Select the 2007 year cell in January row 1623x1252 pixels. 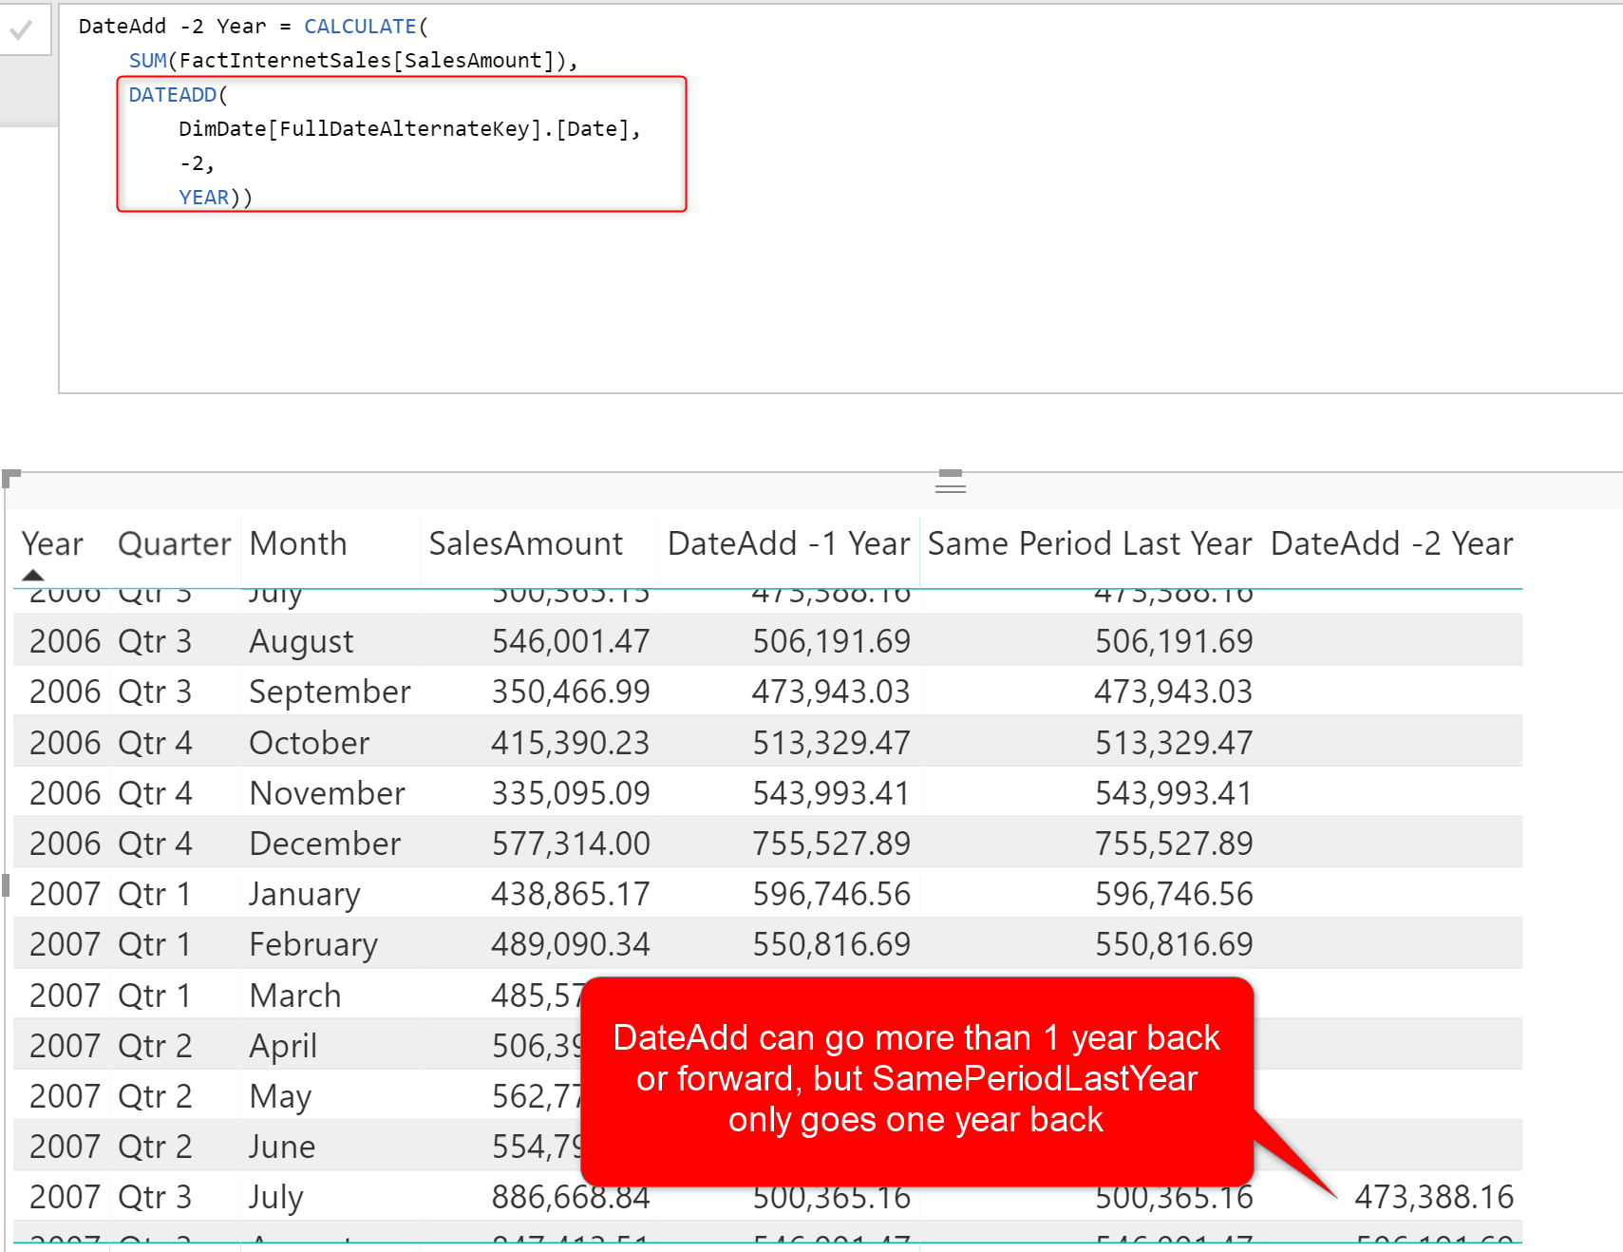point(65,894)
